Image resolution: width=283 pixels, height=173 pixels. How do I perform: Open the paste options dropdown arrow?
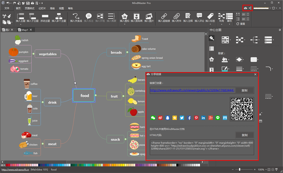[12, 22]
